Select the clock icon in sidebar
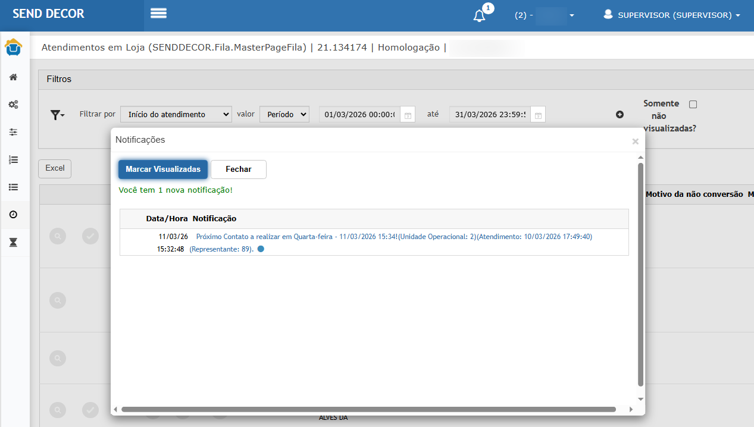This screenshot has height=427, width=754. (x=13, y=215)
